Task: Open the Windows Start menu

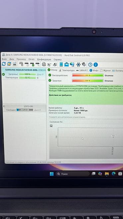Action: pos(52,174)
